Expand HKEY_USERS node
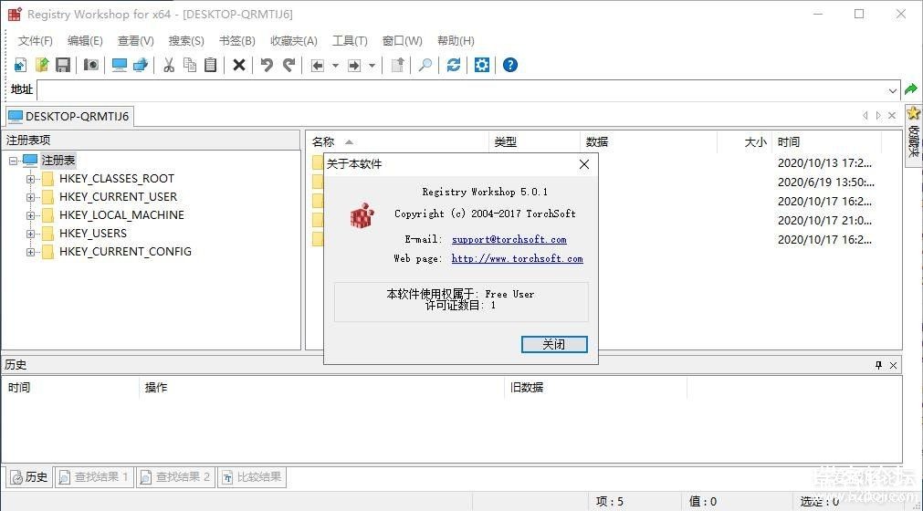Viewport: 923px width, 511px height. click(31, 234)
